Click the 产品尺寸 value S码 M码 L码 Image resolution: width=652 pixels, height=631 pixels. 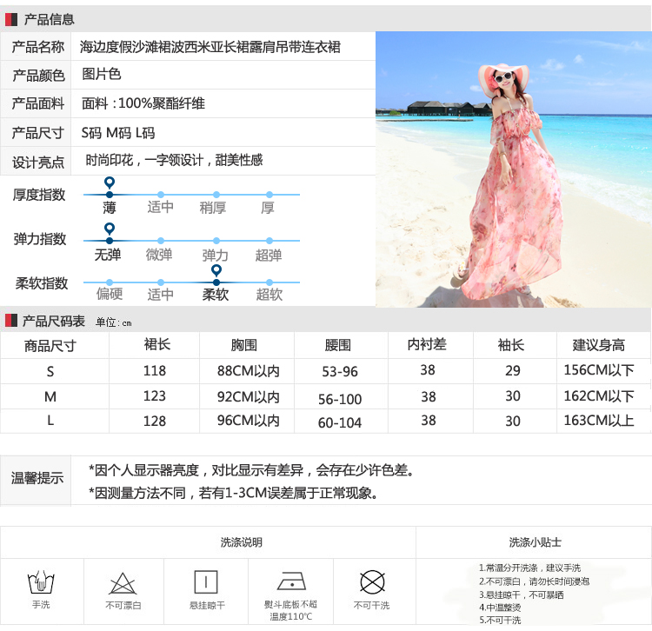[x=118, y=133]
